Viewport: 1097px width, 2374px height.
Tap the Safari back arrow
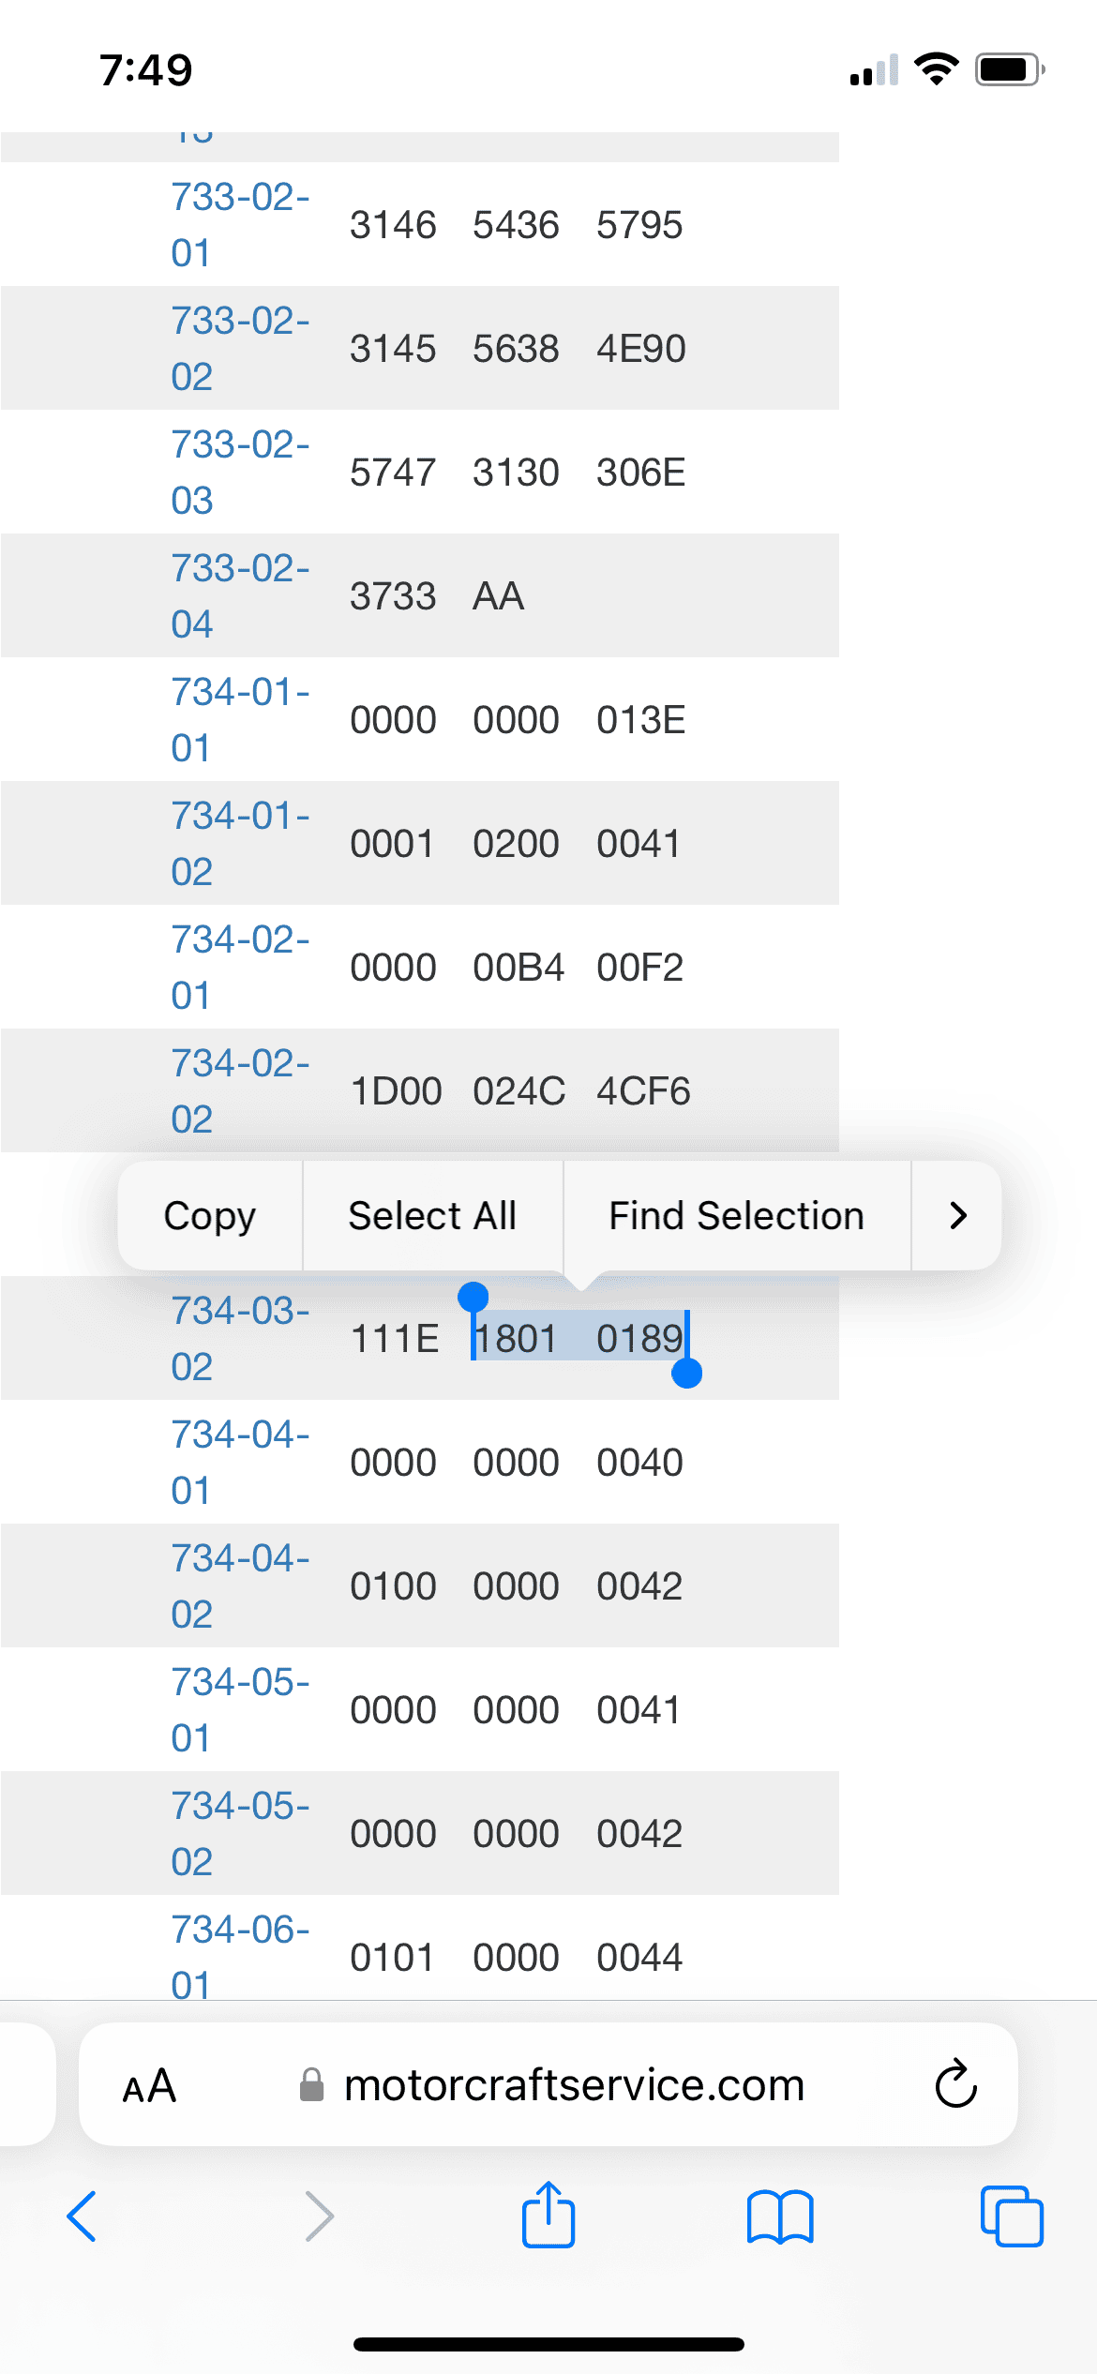pos(82,2216)
